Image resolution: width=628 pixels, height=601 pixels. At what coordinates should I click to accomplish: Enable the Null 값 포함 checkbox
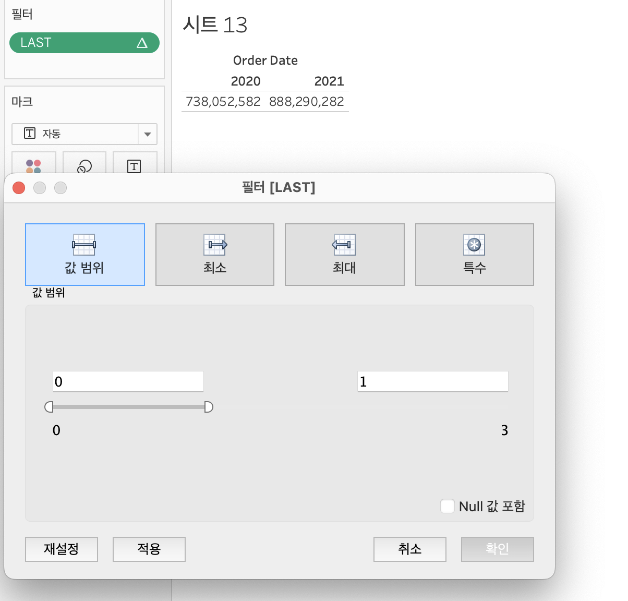[x=448, y=506]
